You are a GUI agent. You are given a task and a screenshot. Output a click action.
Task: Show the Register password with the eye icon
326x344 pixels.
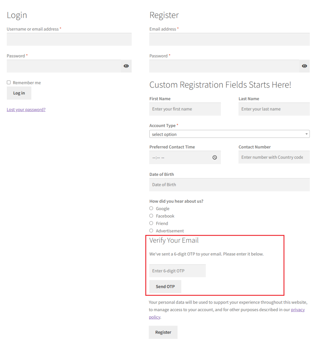point(304,66)
